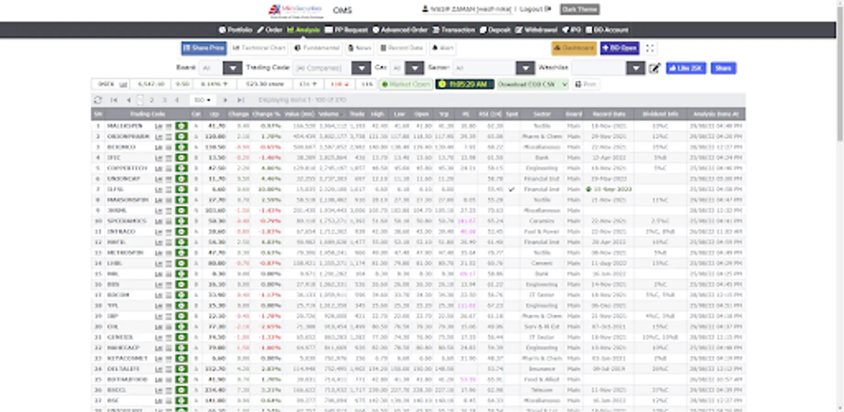Click the green buy icon in the MALEKSPIN row
The height and width of the screenshot is (412, 844).
point(181,126)
